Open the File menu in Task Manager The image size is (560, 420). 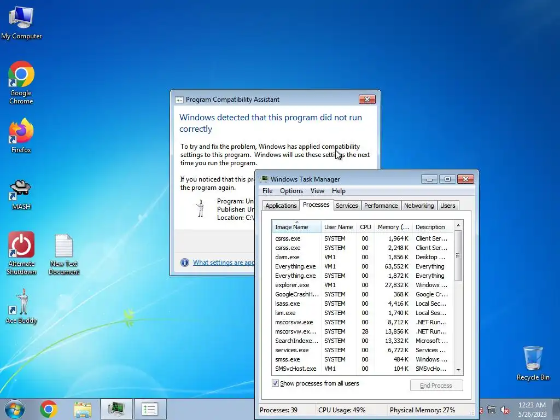pyautogui.click(x=267, y=191)
